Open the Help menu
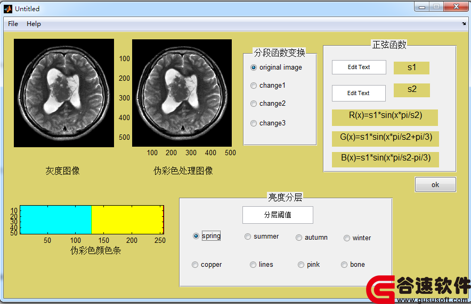471x304 pixels. (x=34, y=24)
